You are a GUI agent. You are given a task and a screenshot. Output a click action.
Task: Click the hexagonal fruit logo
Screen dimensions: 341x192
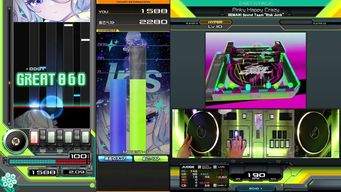9,181
